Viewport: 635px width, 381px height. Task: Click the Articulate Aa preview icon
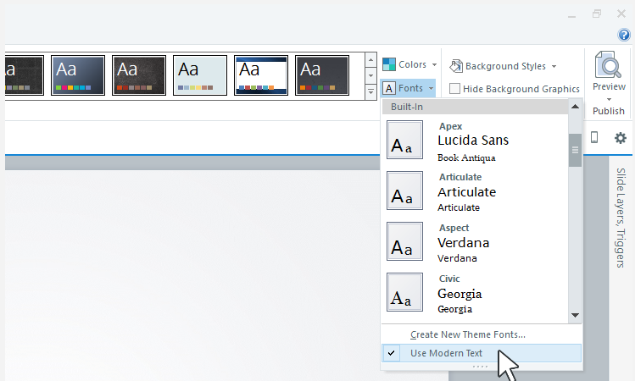click(x=404, y=190)
